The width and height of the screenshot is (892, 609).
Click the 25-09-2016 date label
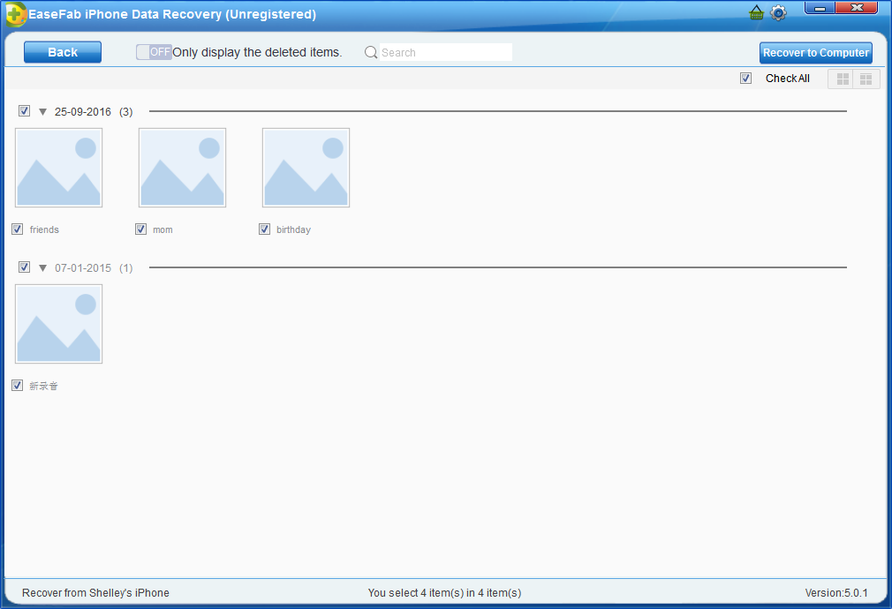point(83,112)
